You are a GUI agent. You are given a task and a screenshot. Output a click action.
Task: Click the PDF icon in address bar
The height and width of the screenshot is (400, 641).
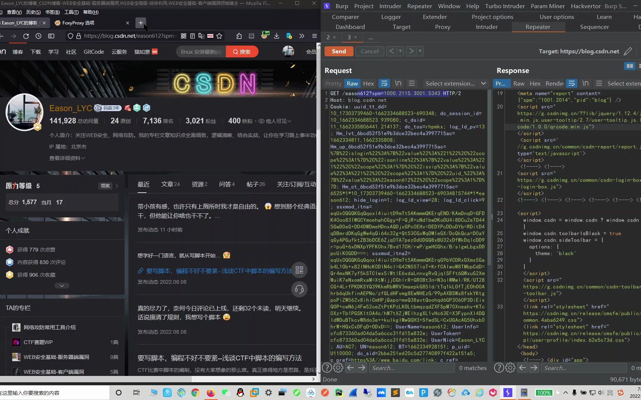click(x=210, y=36)
